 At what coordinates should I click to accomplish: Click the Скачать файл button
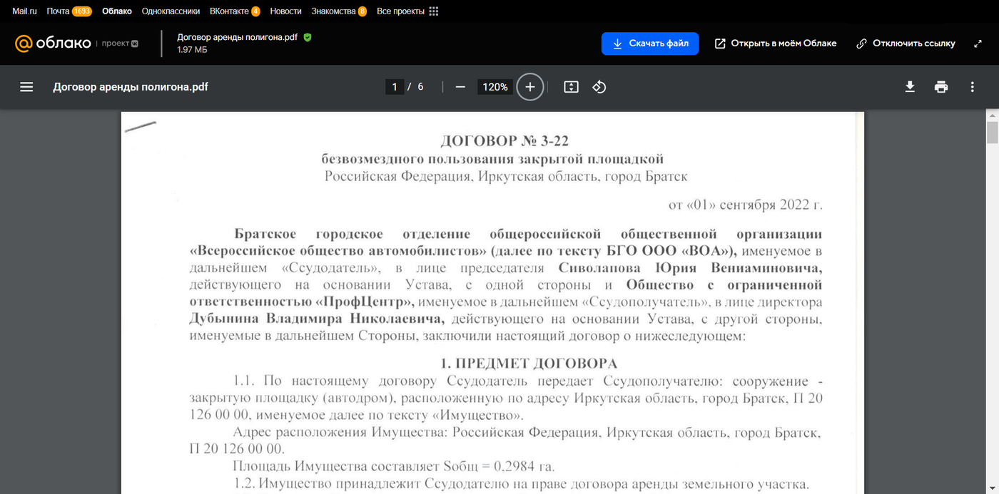coord(650,43)
